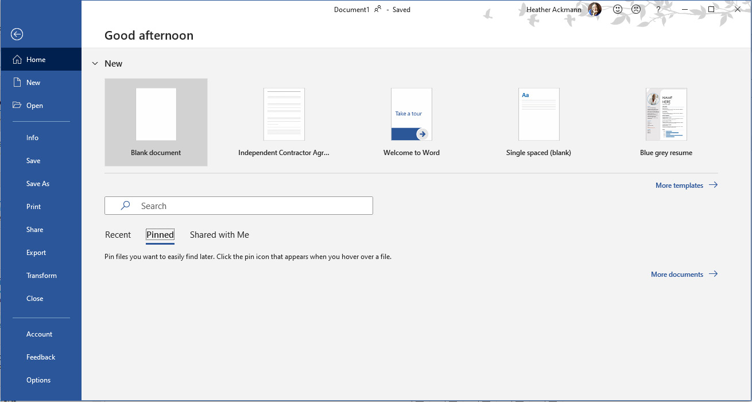
Task: Open the Welcome to Word tour template
Action: [412, 122]
